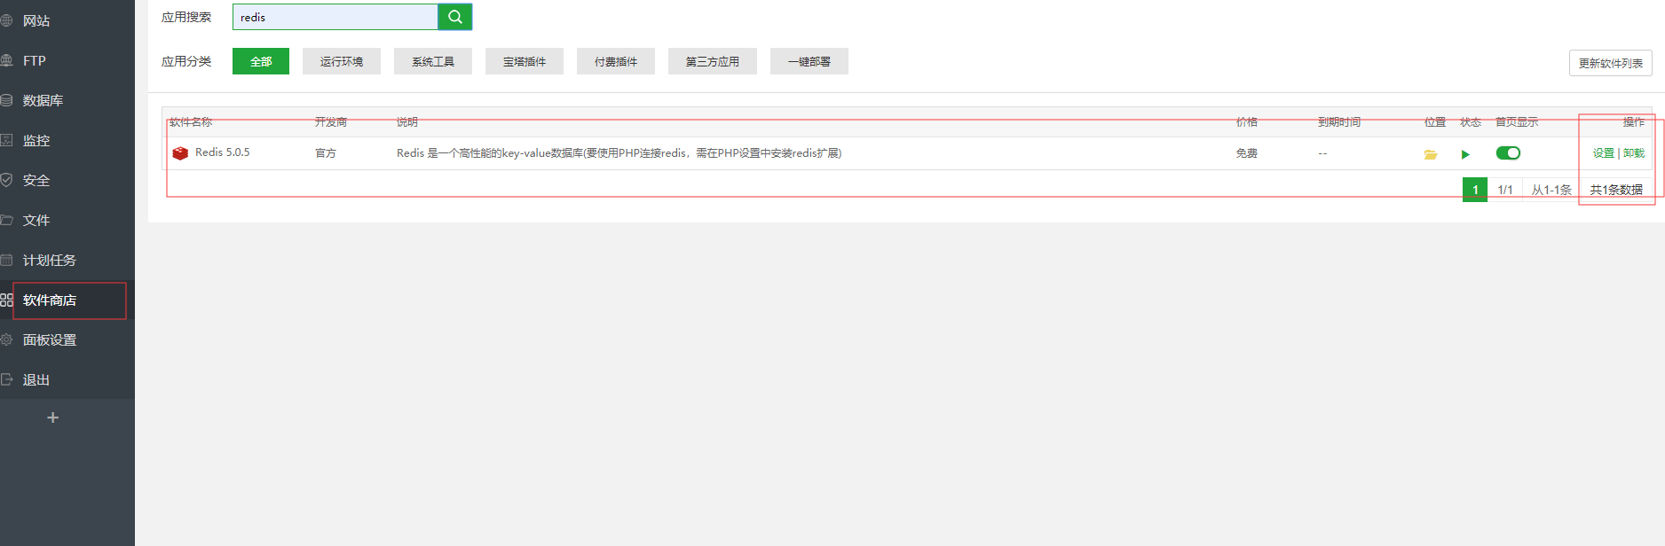Click the 监控 monitor icon
The image size is (1665, 546).
pyautogui.click(x=6, y=140)
